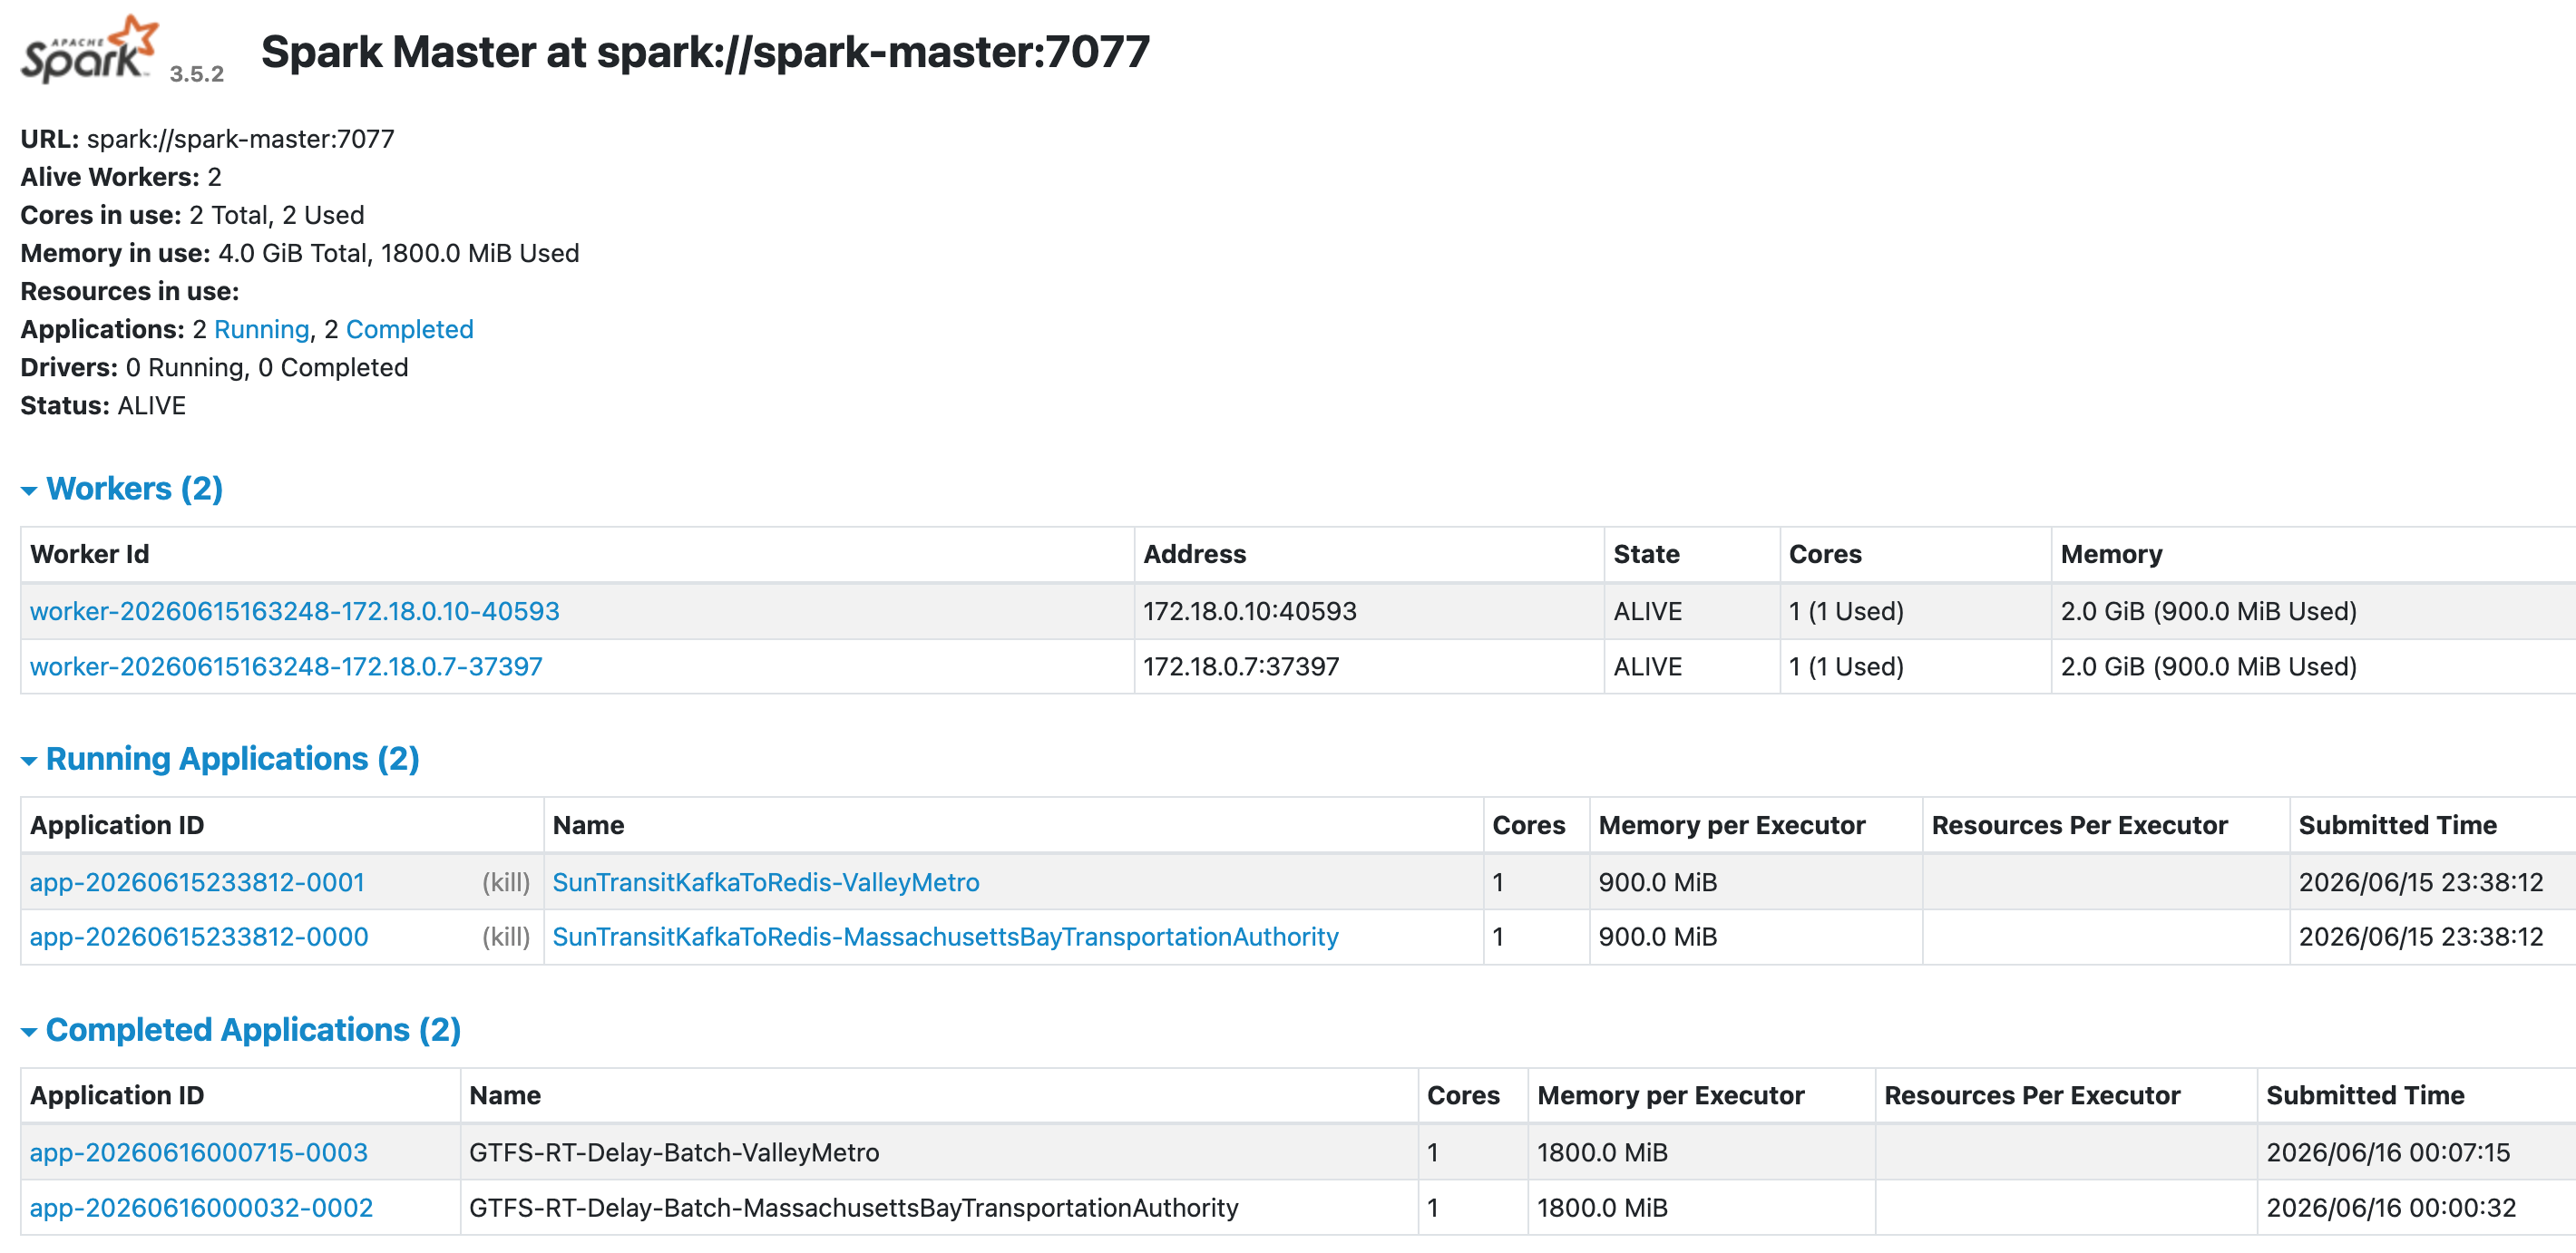Image resolution: width=2576 pixels, height=1253 pixels.
Task: Kill the MassachusettsBayTransportationAuthority running application
Action: coord(506,937)
